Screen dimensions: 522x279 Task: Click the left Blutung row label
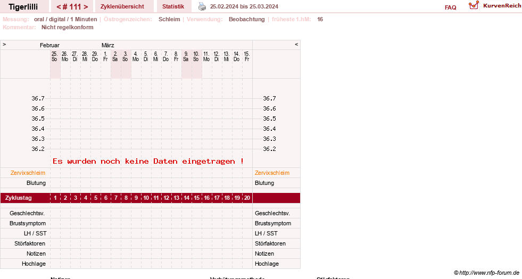pos(36,183)
